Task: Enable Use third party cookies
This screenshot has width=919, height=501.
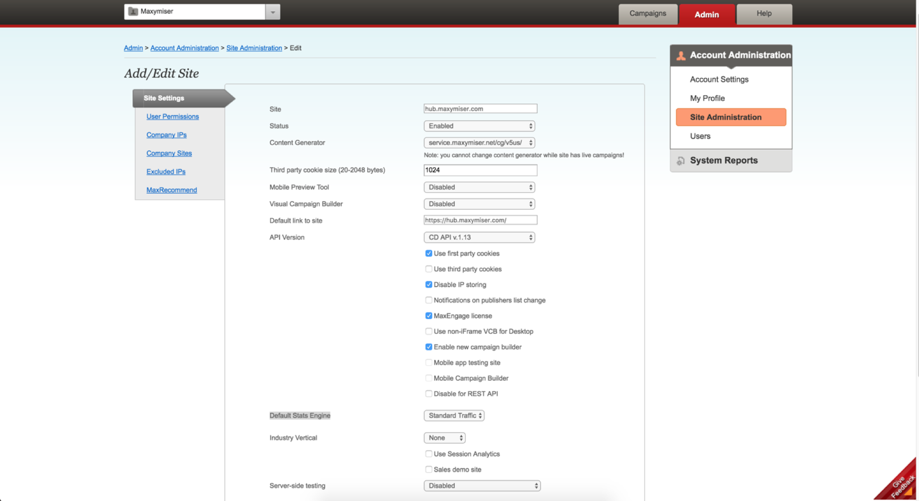Action: [428, 269]
